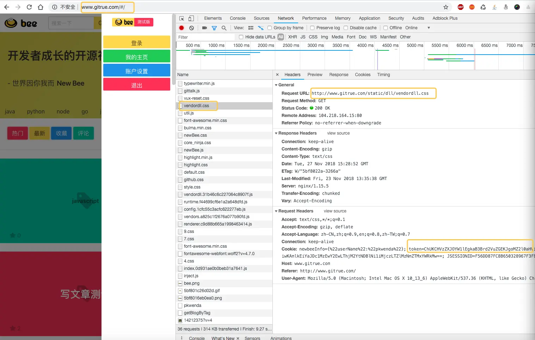Check Hide data URLs
Viewport: 535px width, 340px height.
tap(241, 37)
